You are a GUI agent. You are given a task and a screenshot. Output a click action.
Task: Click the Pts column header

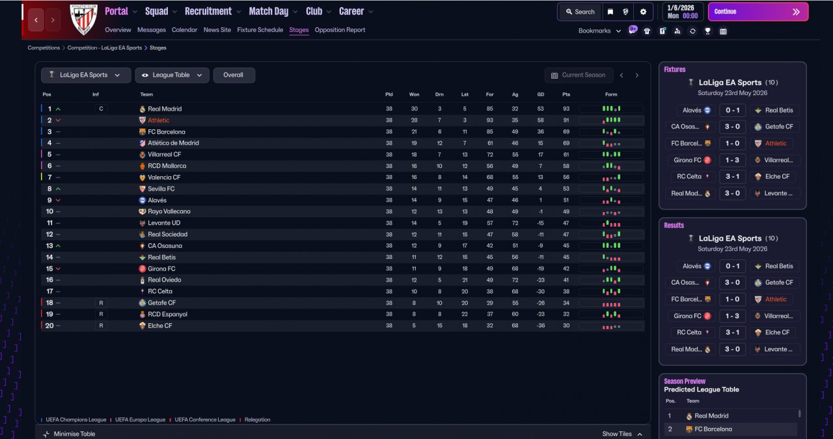(566, 94)
